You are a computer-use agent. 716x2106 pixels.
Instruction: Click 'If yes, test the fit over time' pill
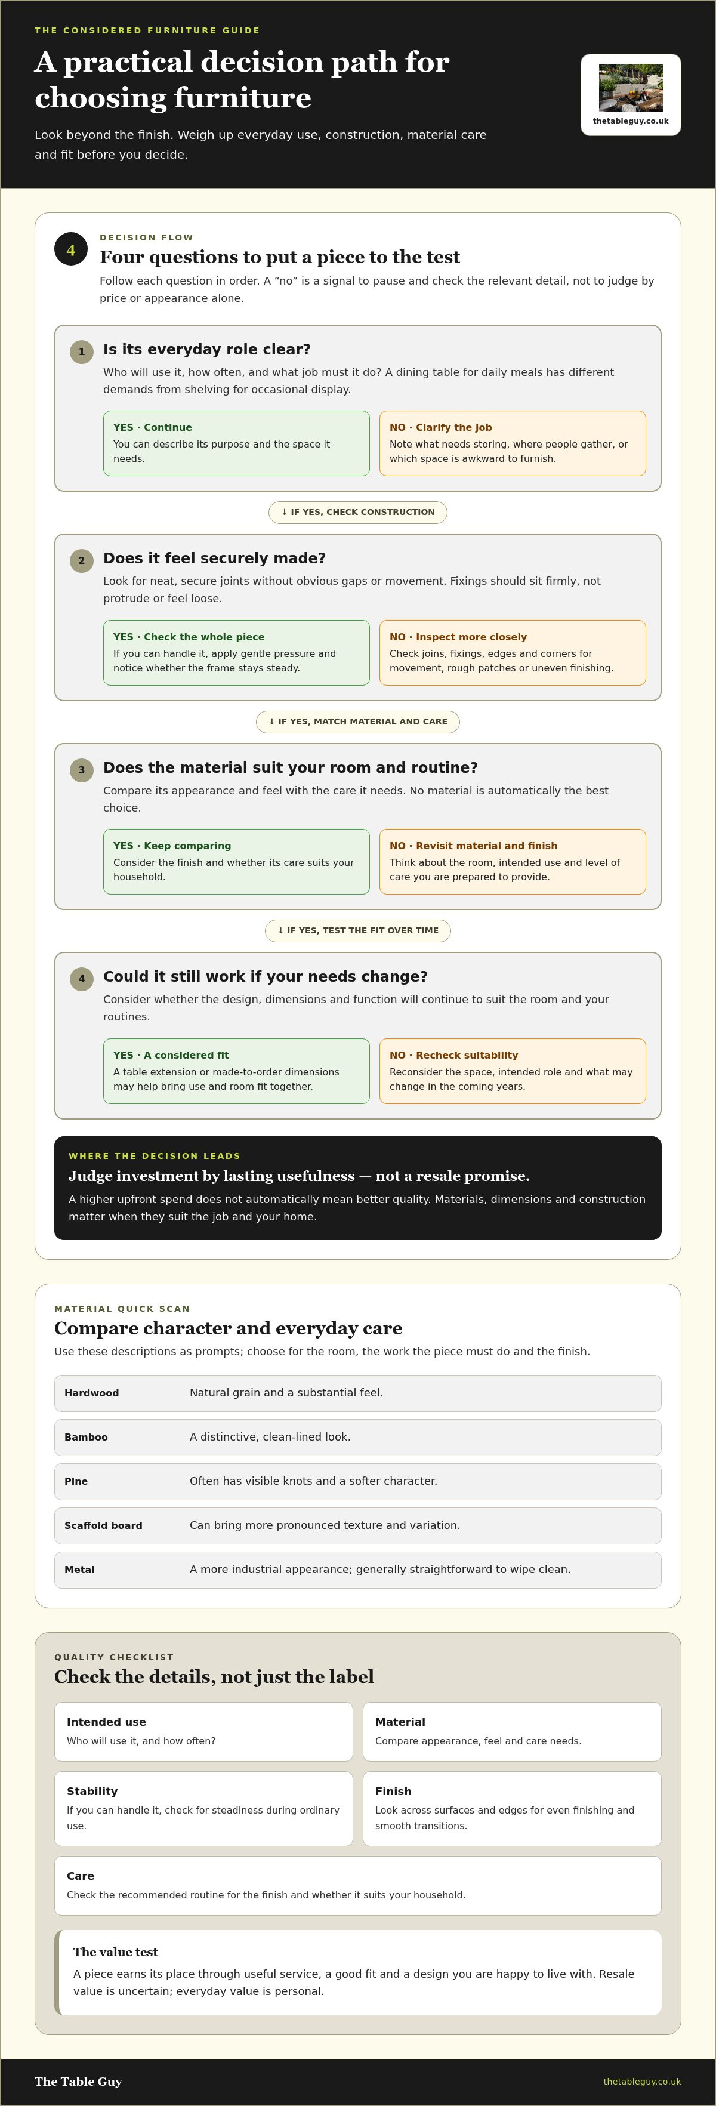click(x=358, y=930)
